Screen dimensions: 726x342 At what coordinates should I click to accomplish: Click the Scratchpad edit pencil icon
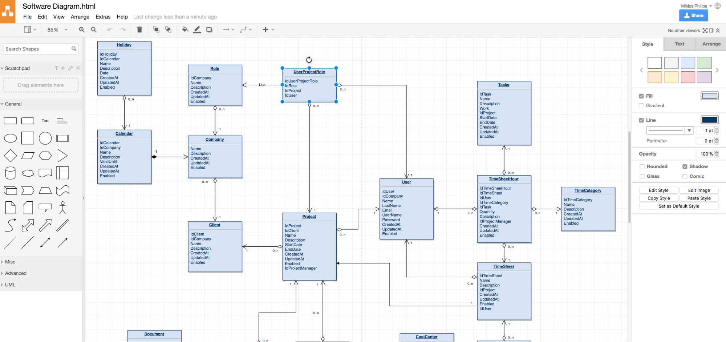[70, 68]
